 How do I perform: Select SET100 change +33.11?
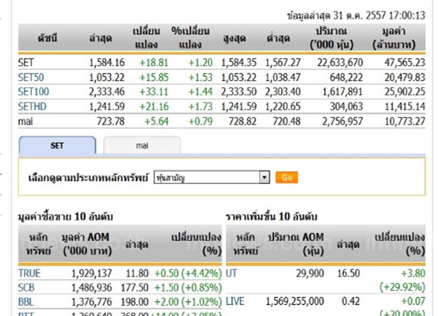click(x=154, y=92)
